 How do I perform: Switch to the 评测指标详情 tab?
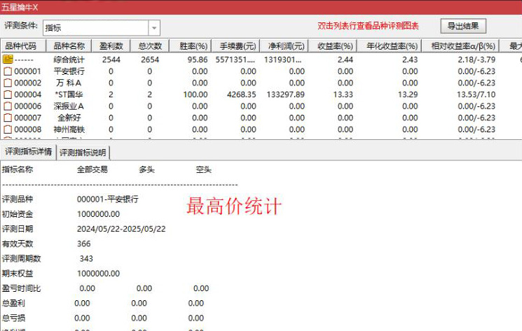coord(28,152)
